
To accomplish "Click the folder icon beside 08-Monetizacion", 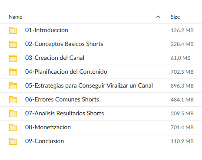I will (x=13, y=127).
